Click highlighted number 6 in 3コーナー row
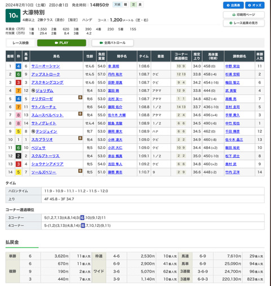This screenshot has height=286, width=271. [x=82, y=218]
